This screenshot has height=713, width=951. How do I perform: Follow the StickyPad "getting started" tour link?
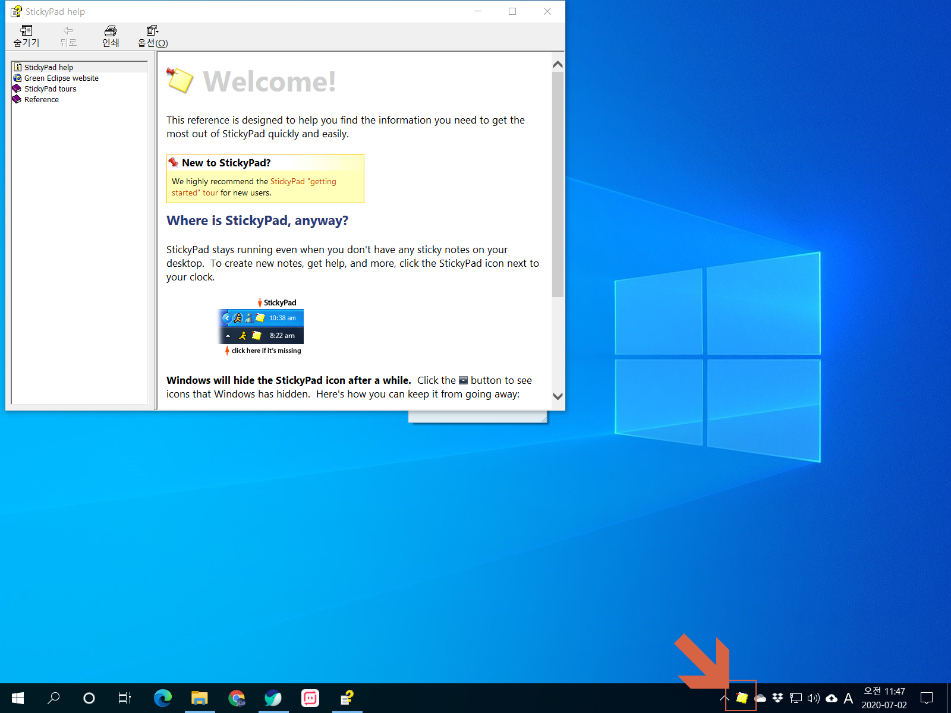click(x=254, y=187)
